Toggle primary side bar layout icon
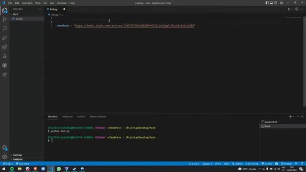The width and height of the screenshot is (306, 172). pyautogui.click(x=267, y=3)
